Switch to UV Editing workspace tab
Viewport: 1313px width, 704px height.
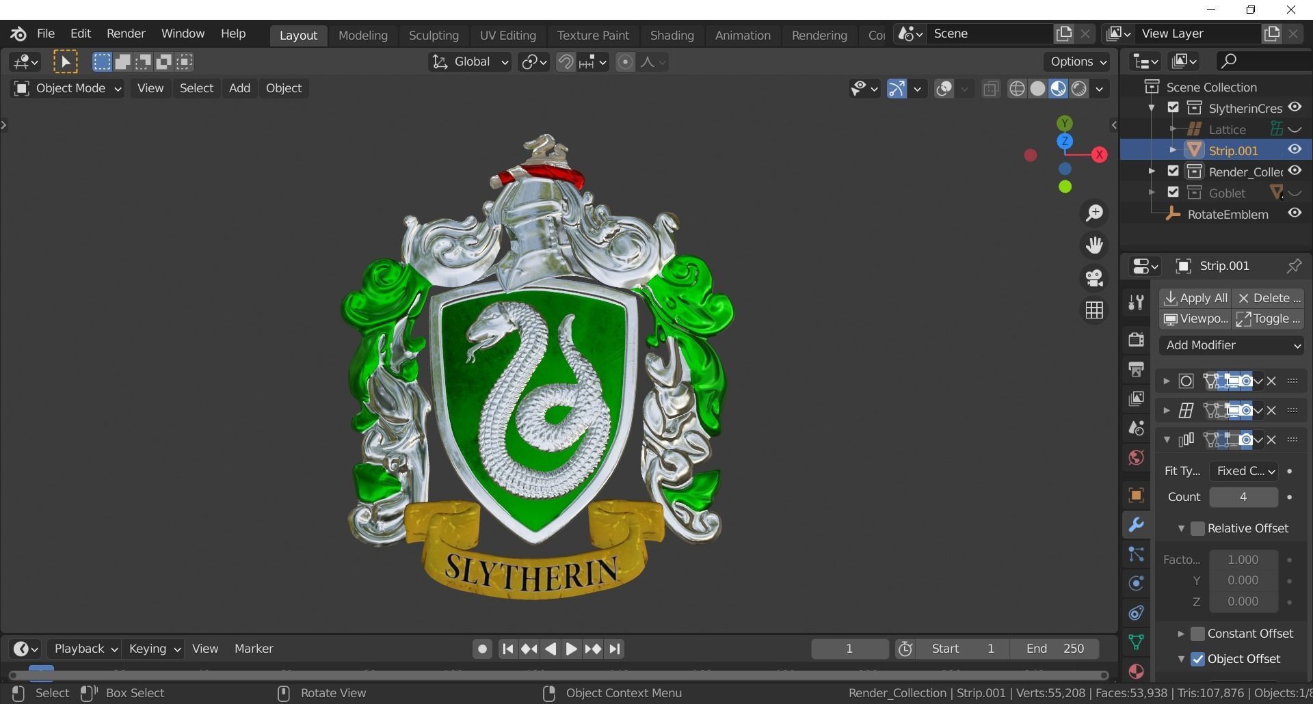[507, 36]
